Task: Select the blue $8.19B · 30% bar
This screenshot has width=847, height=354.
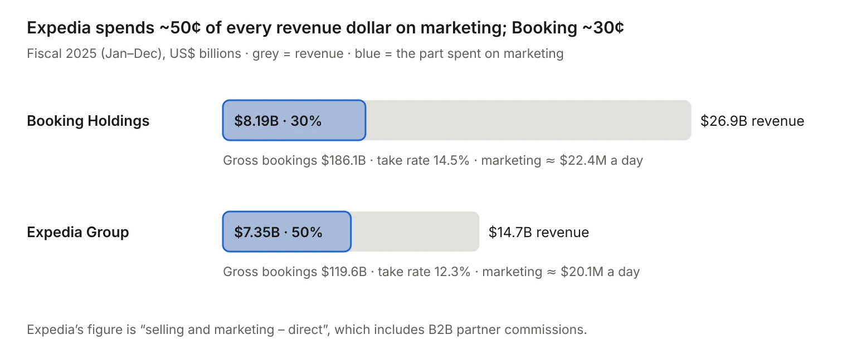Action: [294, 120]
